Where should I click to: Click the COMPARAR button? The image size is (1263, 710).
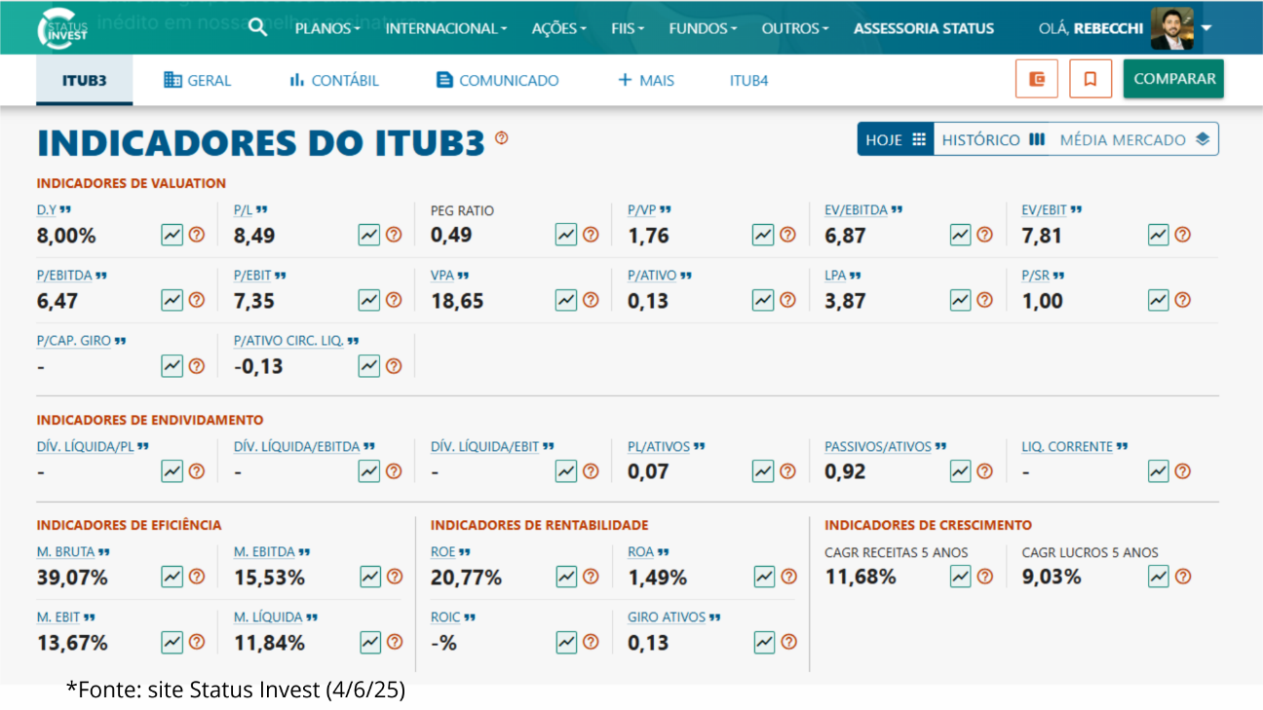[1173, 79]
